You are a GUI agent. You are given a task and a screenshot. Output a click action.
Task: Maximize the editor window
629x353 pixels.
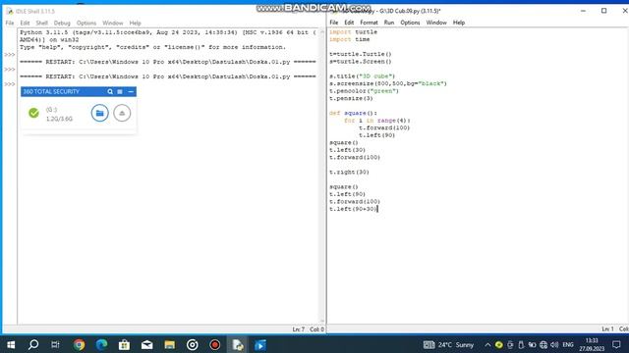point(603,11)
